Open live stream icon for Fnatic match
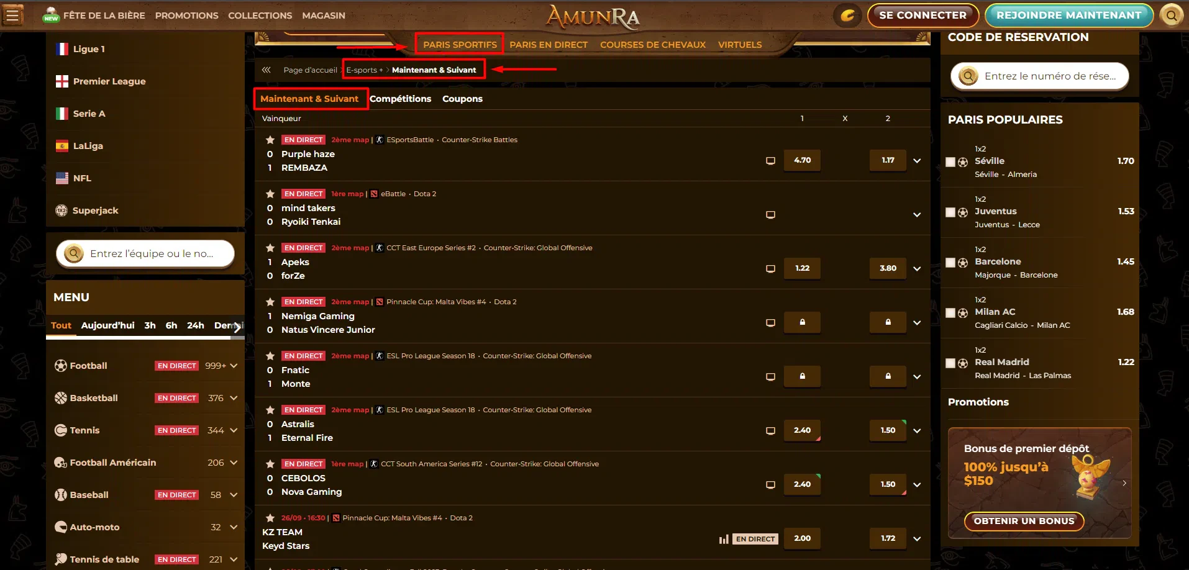 tap(770, 377)
